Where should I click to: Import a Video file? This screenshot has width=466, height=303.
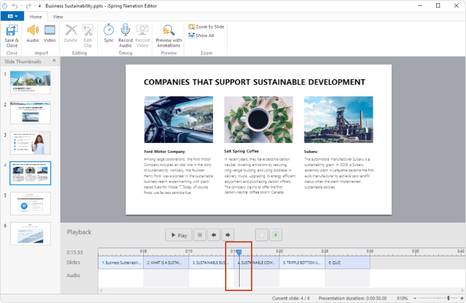pos(50,33)
